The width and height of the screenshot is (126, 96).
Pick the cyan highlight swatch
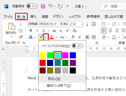(x=58, y=55)
